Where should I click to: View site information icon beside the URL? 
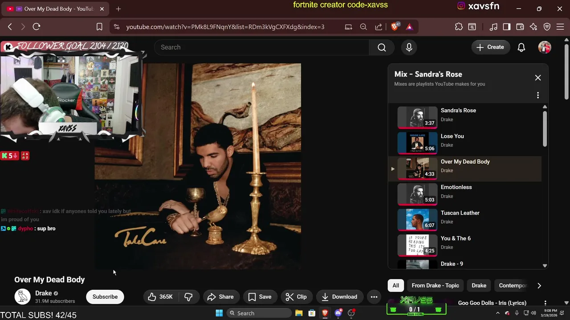click(117, 27)
